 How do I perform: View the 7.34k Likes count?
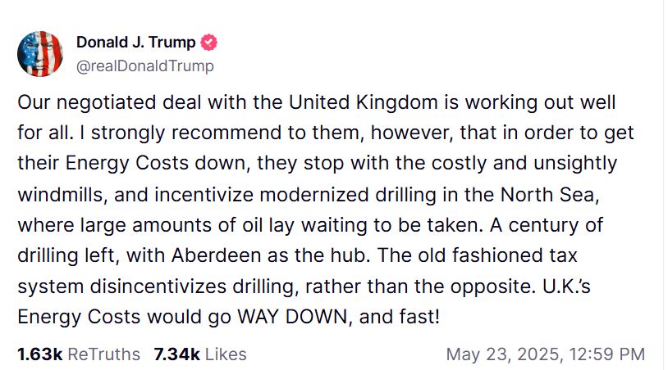click(176, 354)
